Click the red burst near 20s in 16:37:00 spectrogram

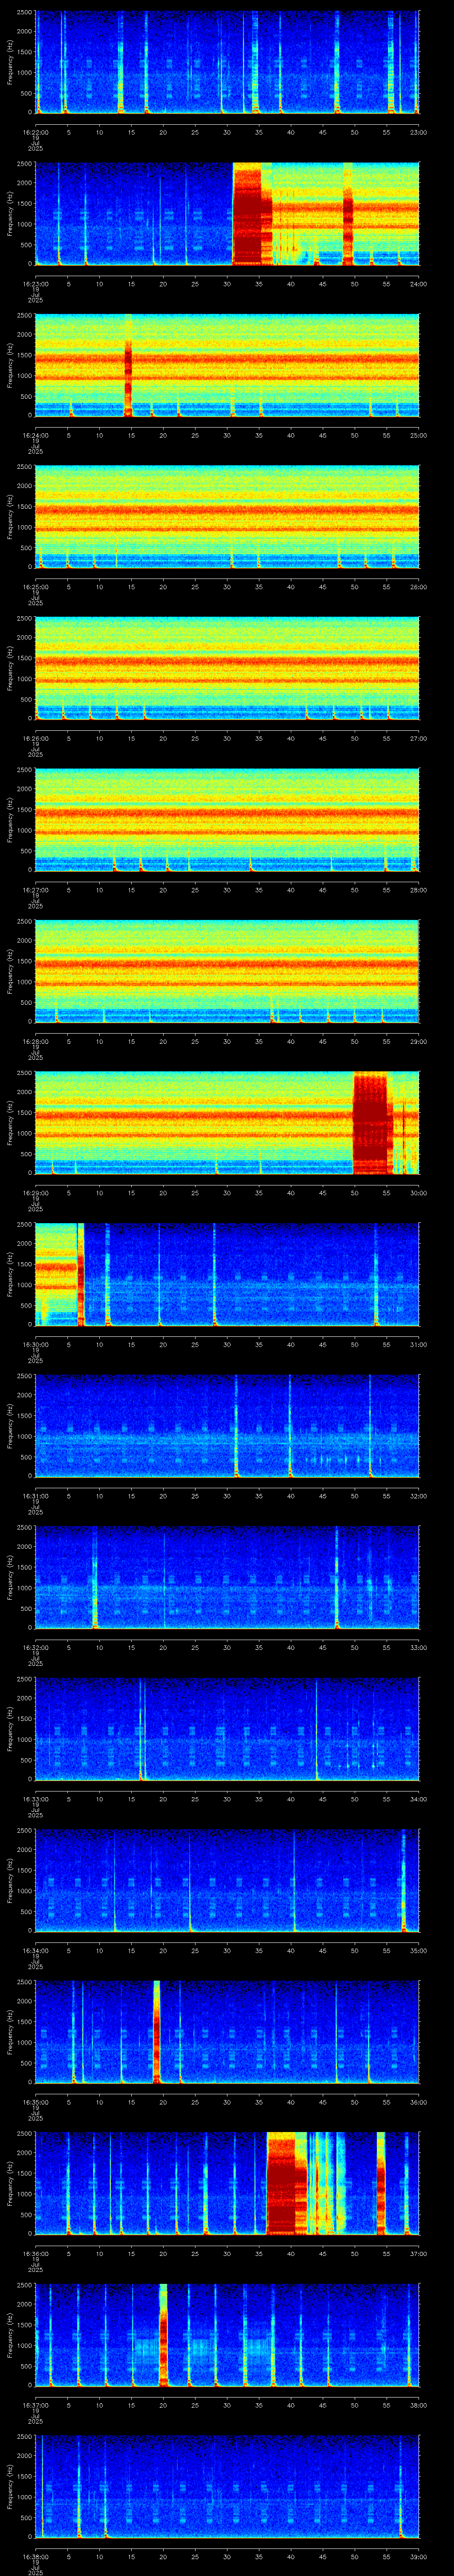point(163,2335)
